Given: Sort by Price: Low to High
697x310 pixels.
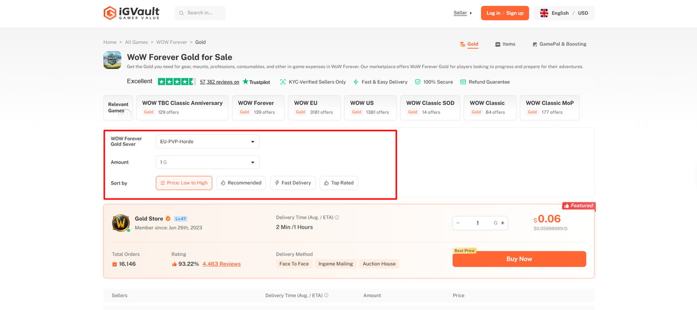Looking at the screenshot, I should coord(184,183).
